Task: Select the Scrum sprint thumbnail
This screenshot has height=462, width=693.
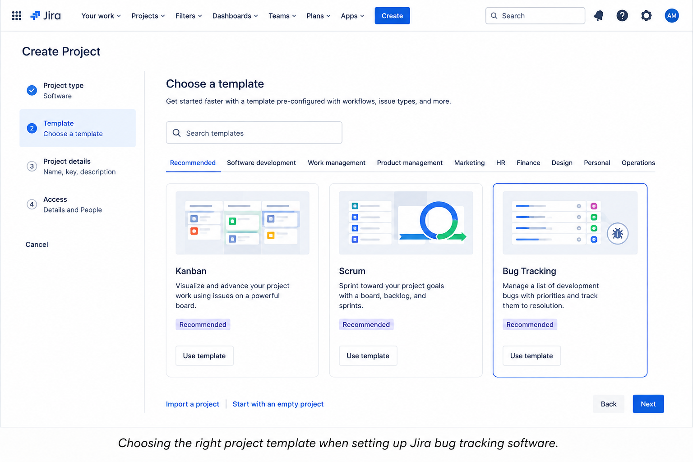Action: (x=406, y=223)
